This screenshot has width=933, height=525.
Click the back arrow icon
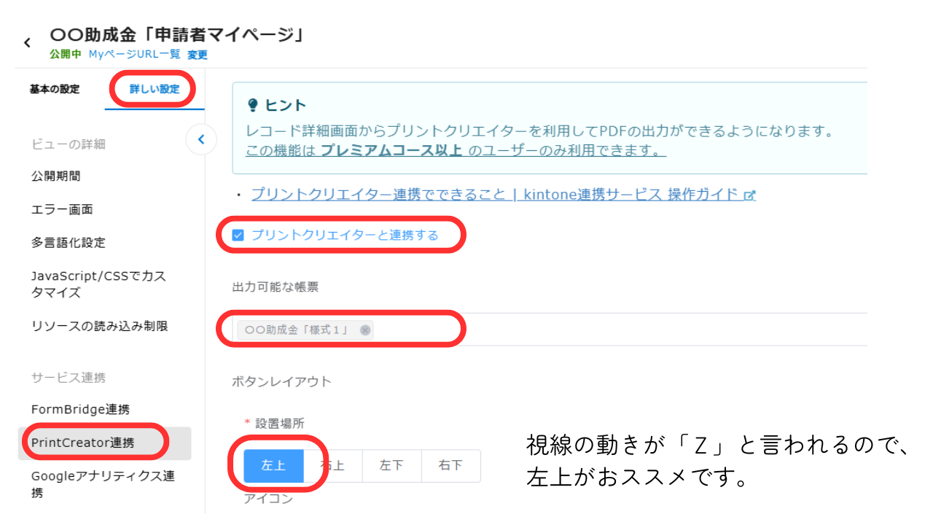(27, 42)
